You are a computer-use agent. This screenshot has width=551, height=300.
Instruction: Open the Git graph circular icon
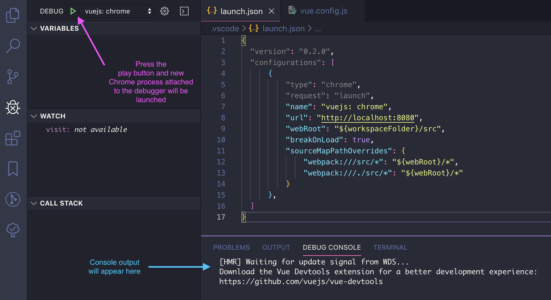(x=13, y=199)
